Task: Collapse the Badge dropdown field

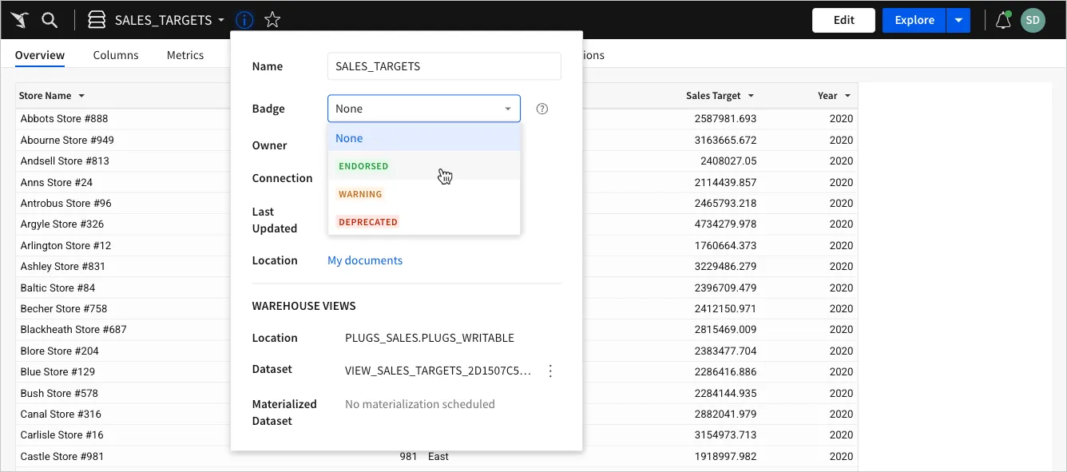Action: 424,109
